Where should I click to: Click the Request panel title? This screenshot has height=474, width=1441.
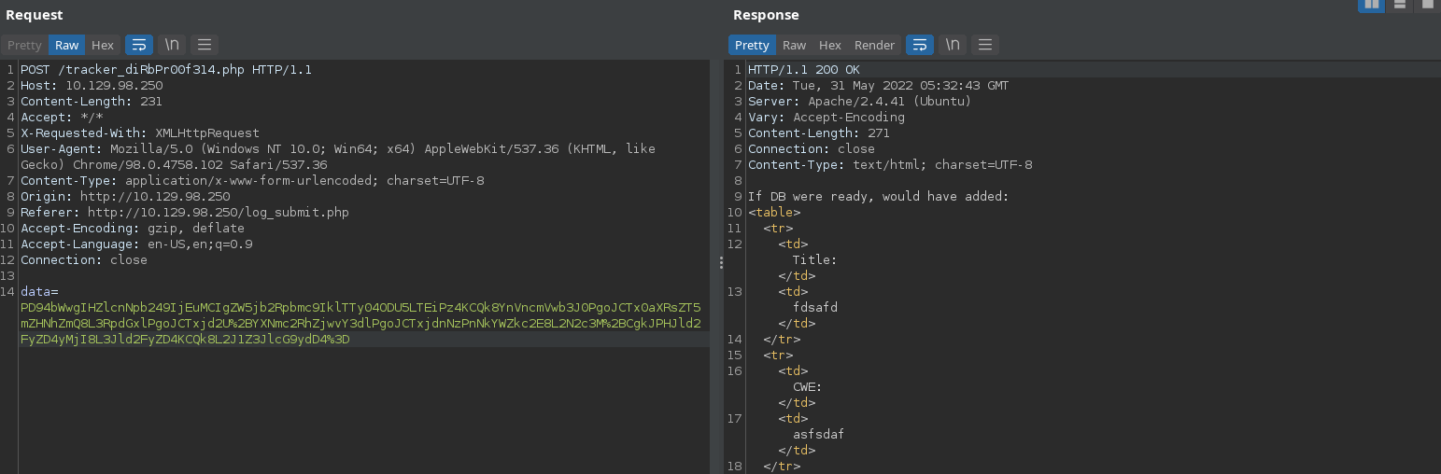[35, 15]
